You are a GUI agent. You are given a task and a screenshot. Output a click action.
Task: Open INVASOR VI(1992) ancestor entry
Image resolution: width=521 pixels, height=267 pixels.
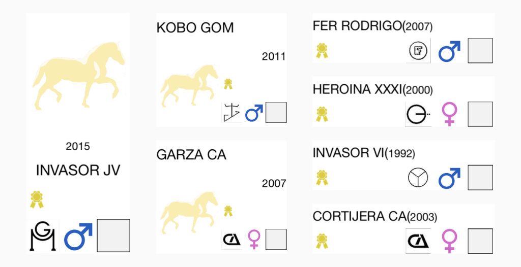(x=364, y=153)
